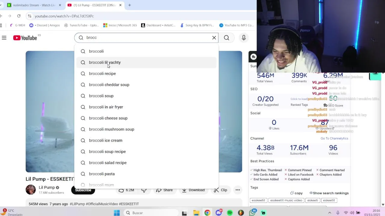385x216 pixels.
Task: Start voice search with the microphone
Action: [x=244, y=38]
